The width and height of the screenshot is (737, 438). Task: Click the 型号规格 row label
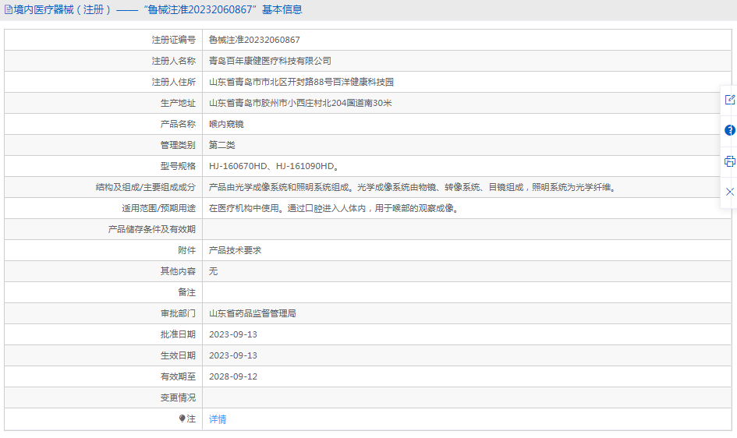(178, 166)
